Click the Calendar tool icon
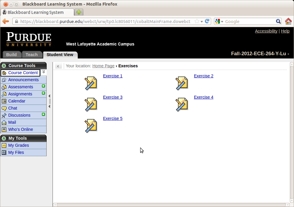This screenshot has height=207, width=294. click(4, 101)
